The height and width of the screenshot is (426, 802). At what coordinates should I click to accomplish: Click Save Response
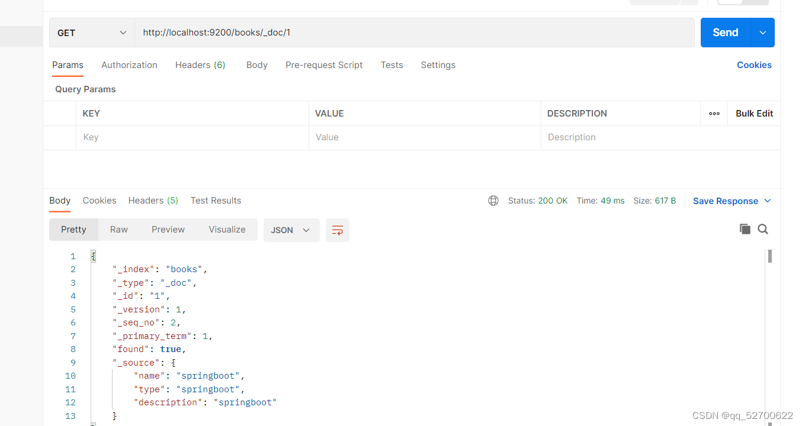pyautogui.click(x=726, y=201)
